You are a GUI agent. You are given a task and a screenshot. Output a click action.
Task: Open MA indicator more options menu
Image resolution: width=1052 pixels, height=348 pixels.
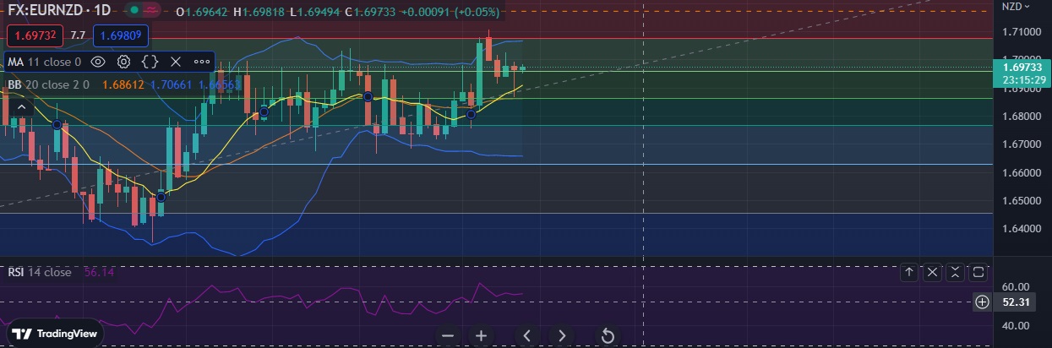(202, 62)
